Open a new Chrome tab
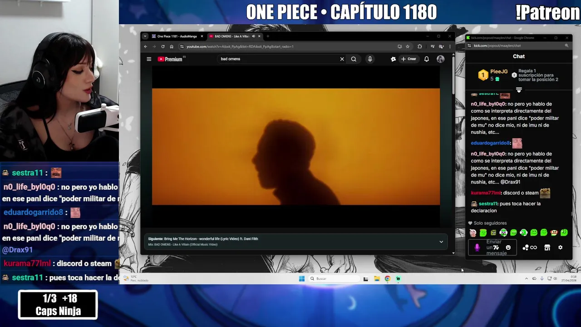The image size is (581, 327). pos(268,36)
